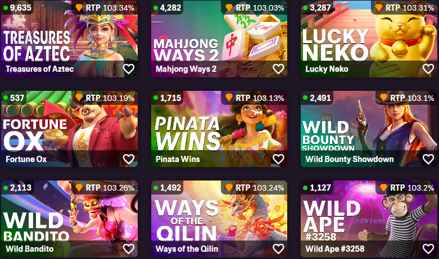Viewport: 439px width, 259px height.
Task: Click the RTP 103.34% diamond badge
Action: [105, 8]
